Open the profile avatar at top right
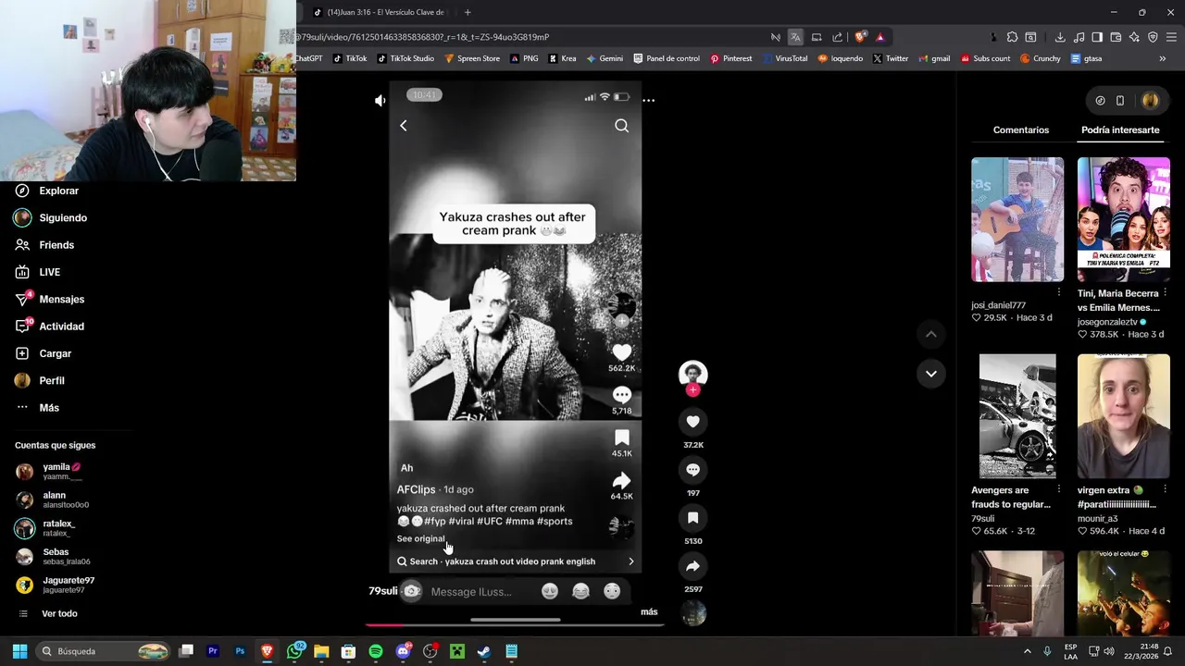The image size is (1185, 666). (x=1150, y=100)
